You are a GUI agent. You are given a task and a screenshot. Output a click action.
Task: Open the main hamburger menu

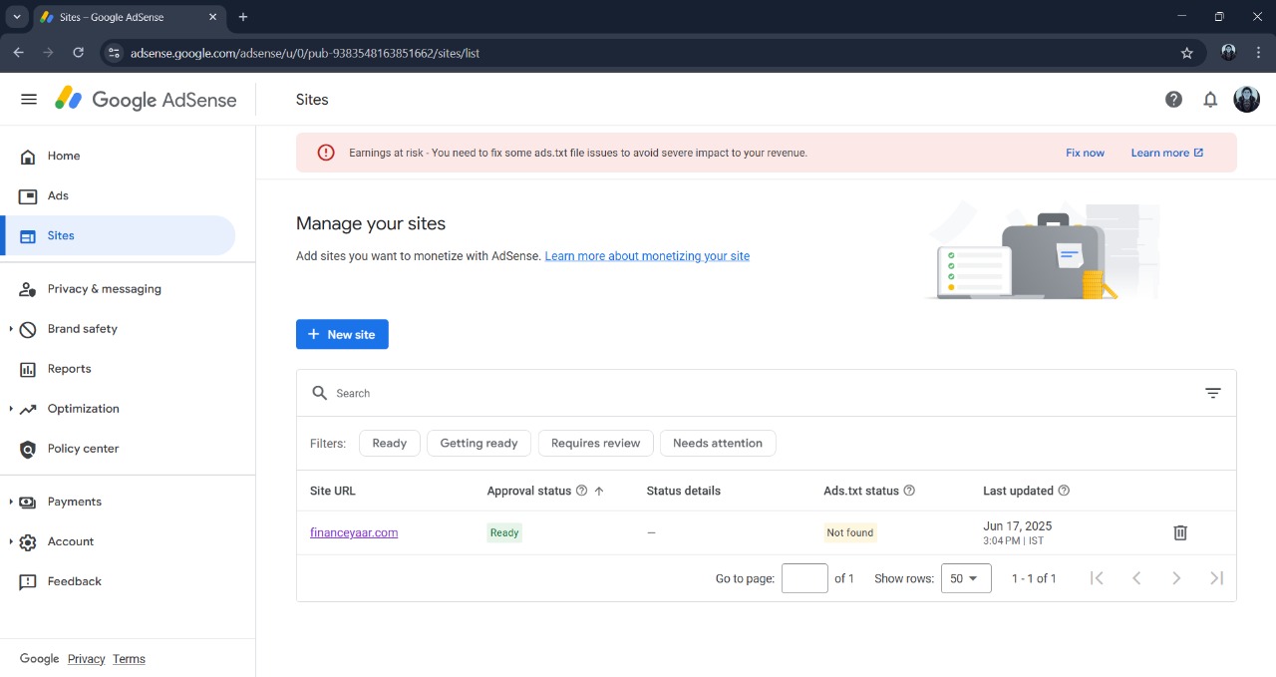(29, 100)
